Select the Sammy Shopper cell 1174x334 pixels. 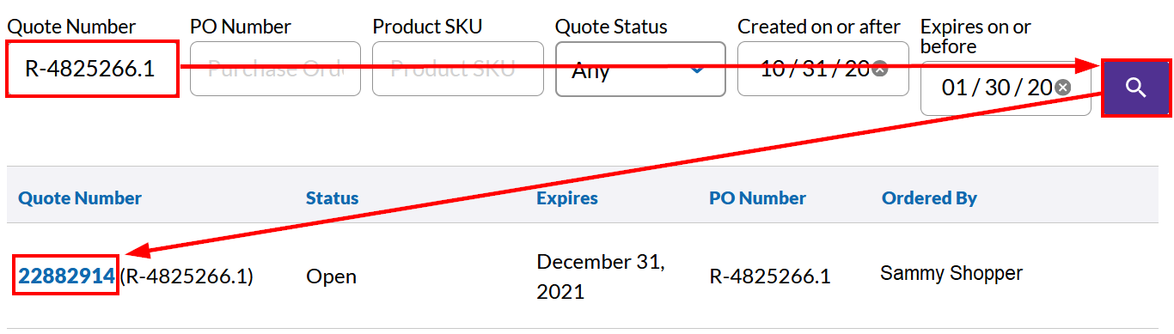click(x=951, y=274)
